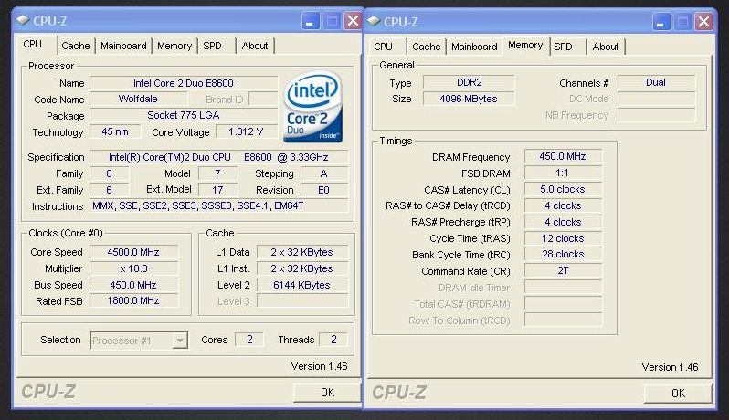Click the CAS# Latency value '5.0 clocks'

pyautogui.click(x=563, y=189)
